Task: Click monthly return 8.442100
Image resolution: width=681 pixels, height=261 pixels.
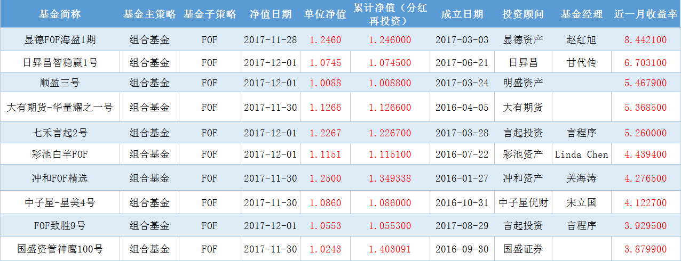Action: pyautogui.click(x=645, y=40)
